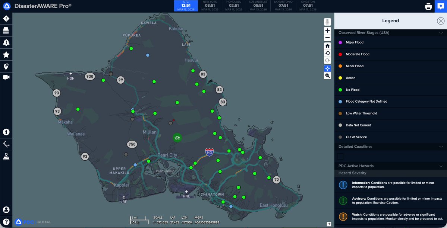Screen dimensions: 447x228
Task: Collapse PDC Active Hazards legend section
Action: click(x=441, y=166)
